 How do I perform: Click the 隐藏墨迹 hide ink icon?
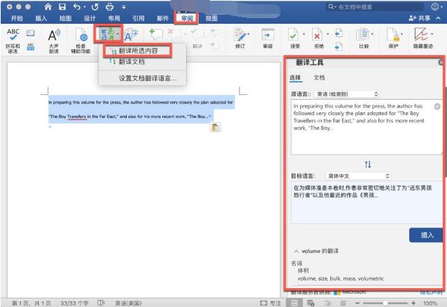[x=421, y=35]
